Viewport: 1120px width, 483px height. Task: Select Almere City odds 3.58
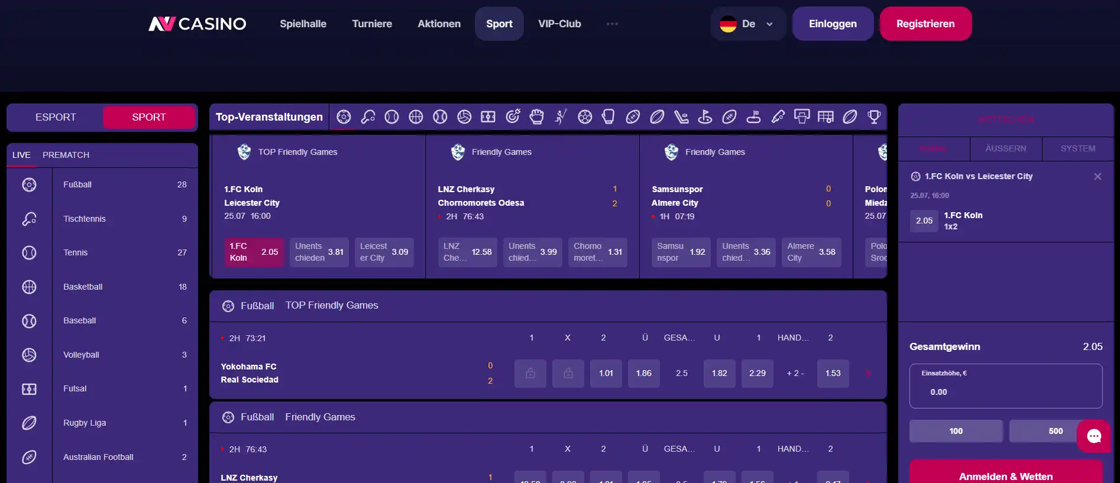(x=811, y=252)
